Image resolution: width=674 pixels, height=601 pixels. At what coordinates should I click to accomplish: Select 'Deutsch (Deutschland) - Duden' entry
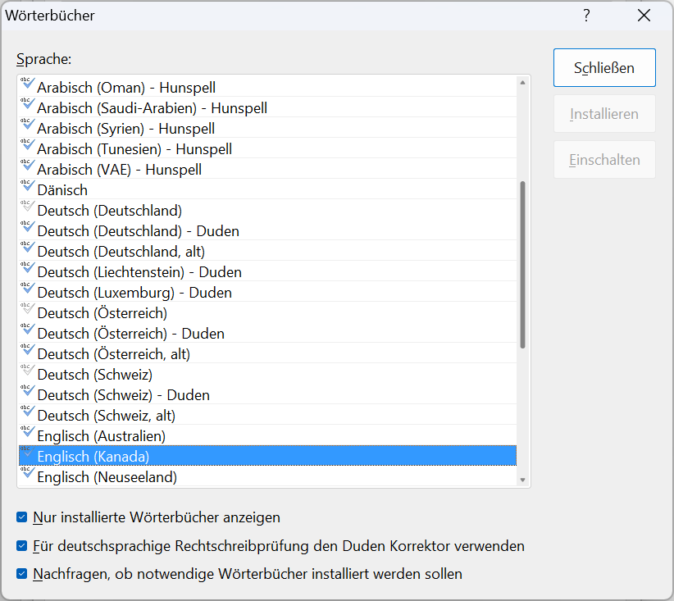point(267,231)
